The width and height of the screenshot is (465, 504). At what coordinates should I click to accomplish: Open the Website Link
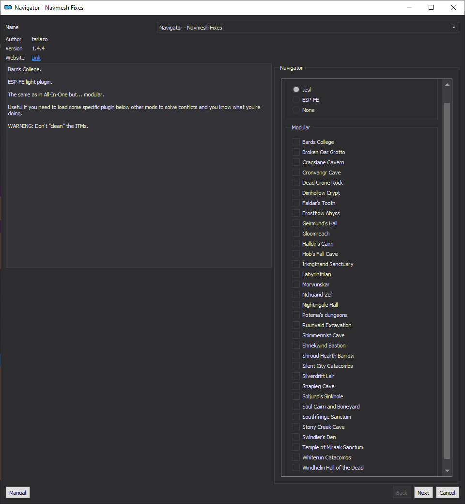36,58
